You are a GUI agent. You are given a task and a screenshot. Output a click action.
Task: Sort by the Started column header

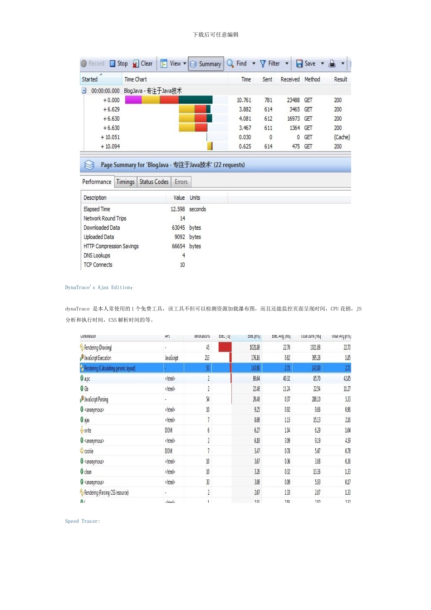(90, 79)
